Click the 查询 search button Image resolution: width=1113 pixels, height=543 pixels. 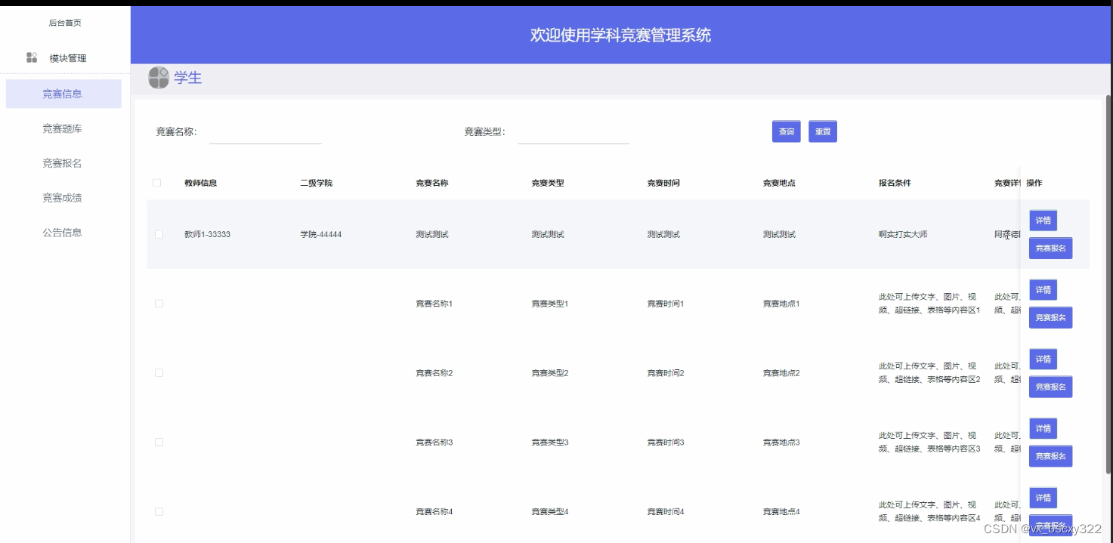click(x=787, y=131)
